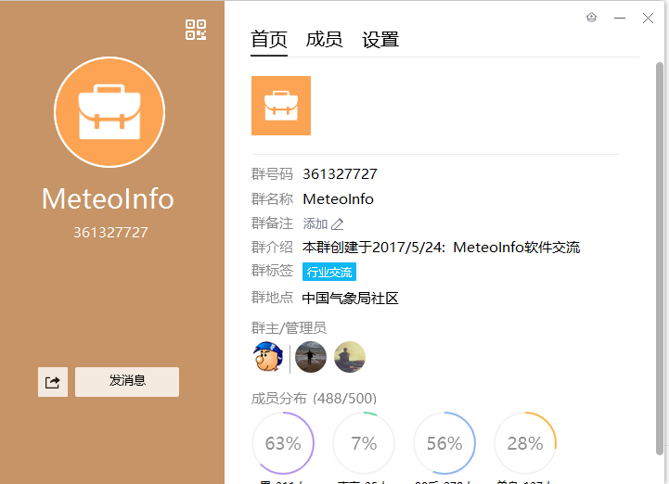The image size is (669, 484).
Task: Select the 首页 tab
Action: (269, 39)
